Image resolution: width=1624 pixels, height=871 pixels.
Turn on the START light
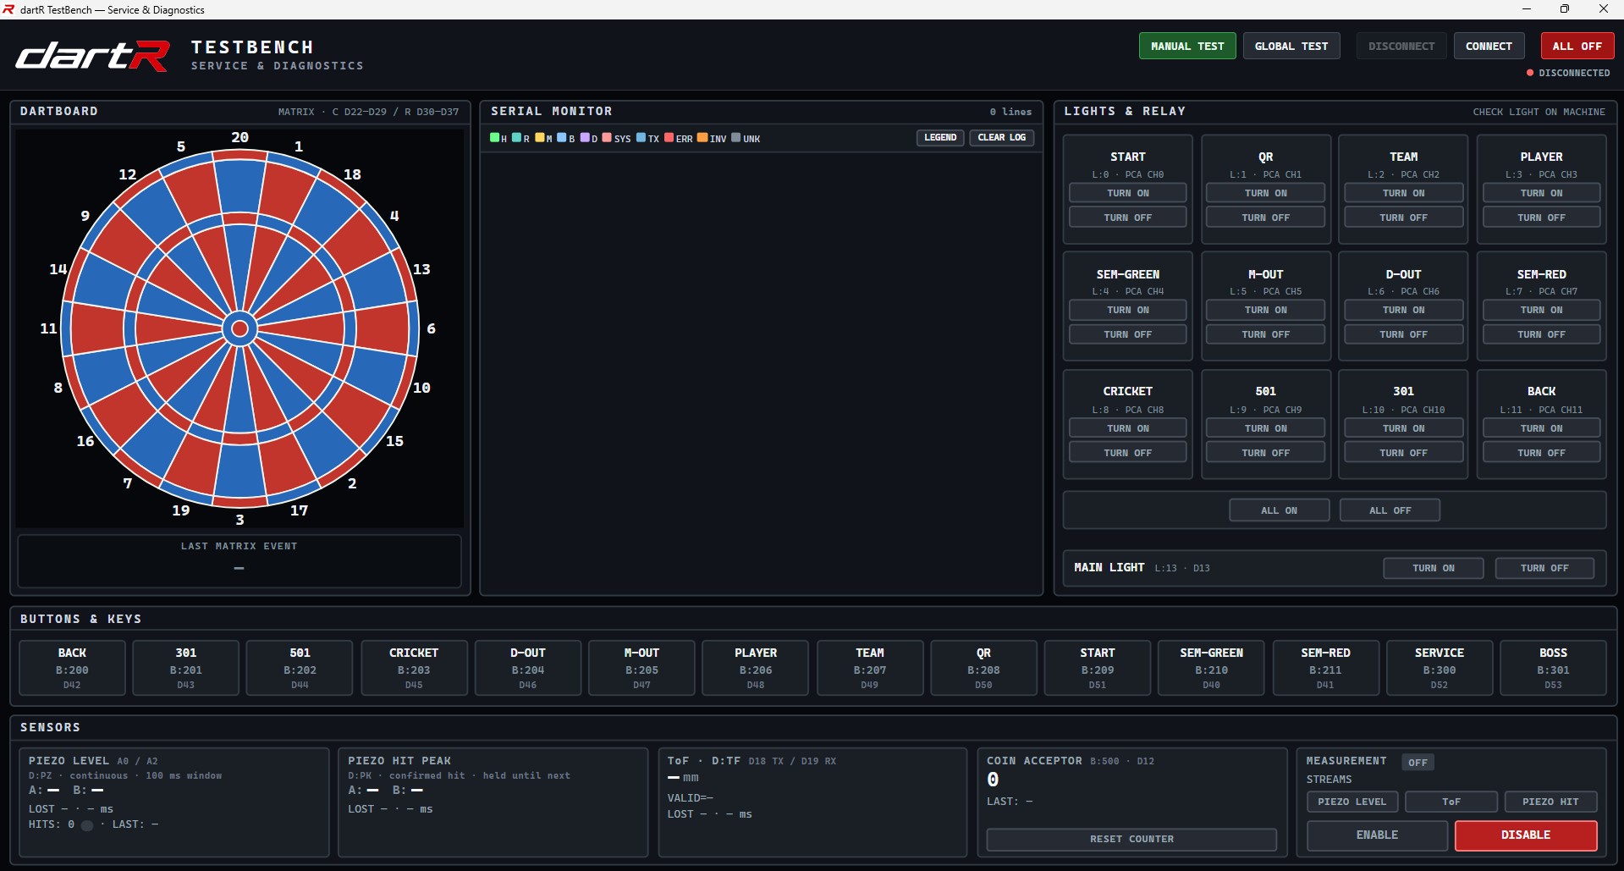tap(1128, 193)
